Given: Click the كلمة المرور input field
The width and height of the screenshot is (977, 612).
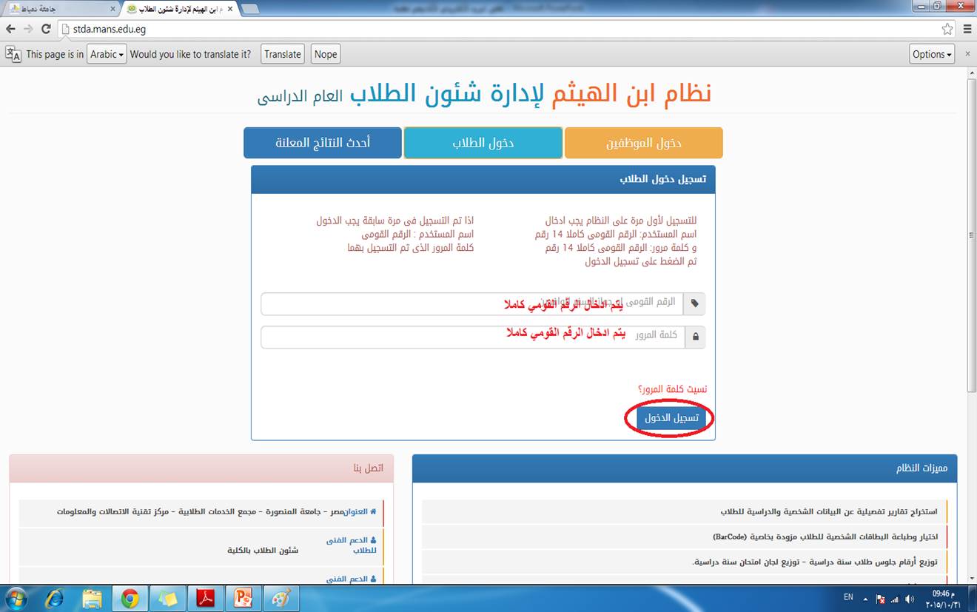Looking at the screenshot, I should click(x=472, y=337).
